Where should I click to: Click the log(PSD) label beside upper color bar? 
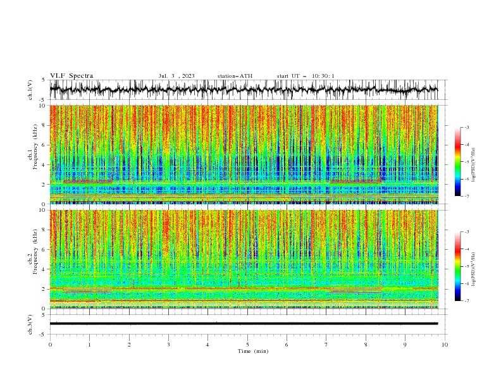tap(474, 165)
